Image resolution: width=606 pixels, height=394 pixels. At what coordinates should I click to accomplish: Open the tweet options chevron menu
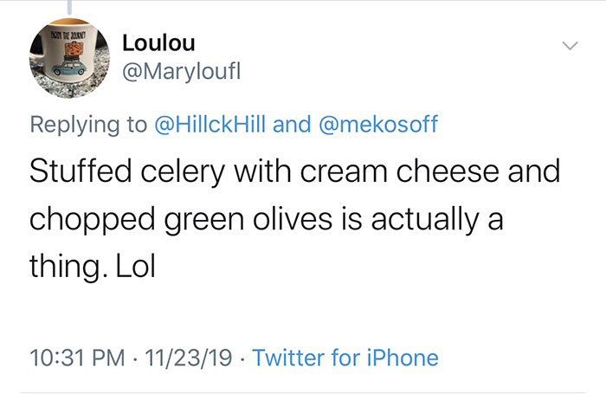569,44
